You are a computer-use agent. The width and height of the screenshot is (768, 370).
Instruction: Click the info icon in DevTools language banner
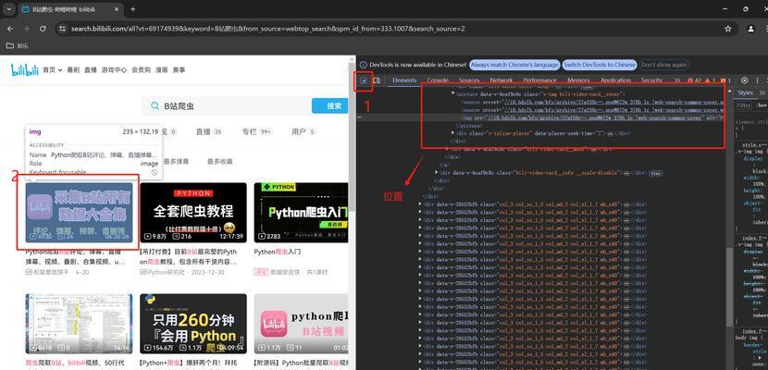[x=363, y=65]
